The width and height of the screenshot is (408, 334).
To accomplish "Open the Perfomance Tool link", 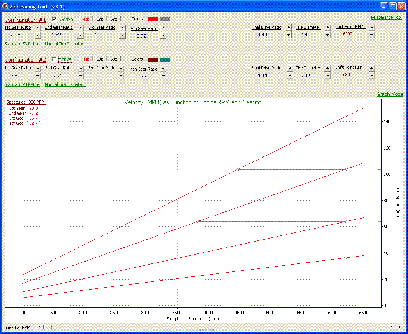I will 386,17.
